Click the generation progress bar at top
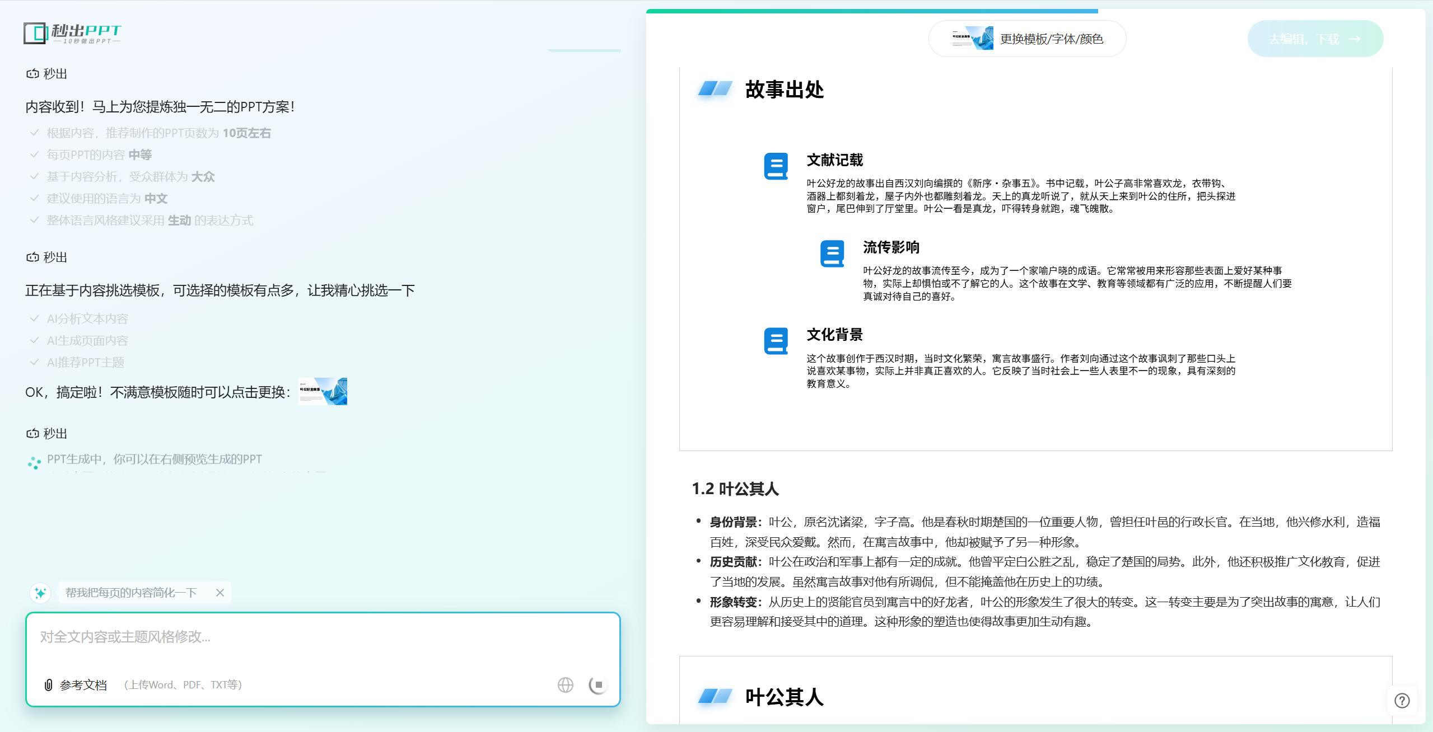 click(871, 11)
